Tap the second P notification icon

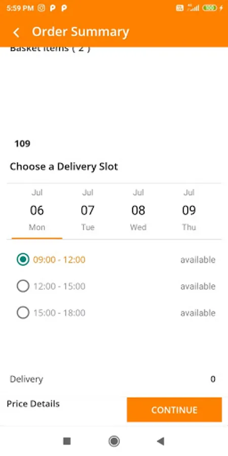pos(64,8)
